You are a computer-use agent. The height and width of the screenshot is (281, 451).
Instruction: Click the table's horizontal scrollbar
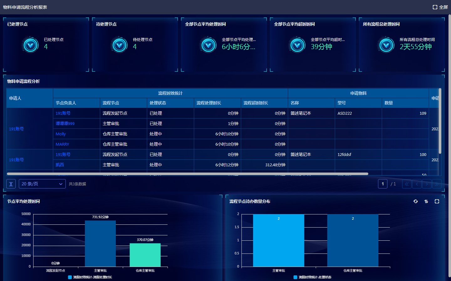tap(187, 174)
